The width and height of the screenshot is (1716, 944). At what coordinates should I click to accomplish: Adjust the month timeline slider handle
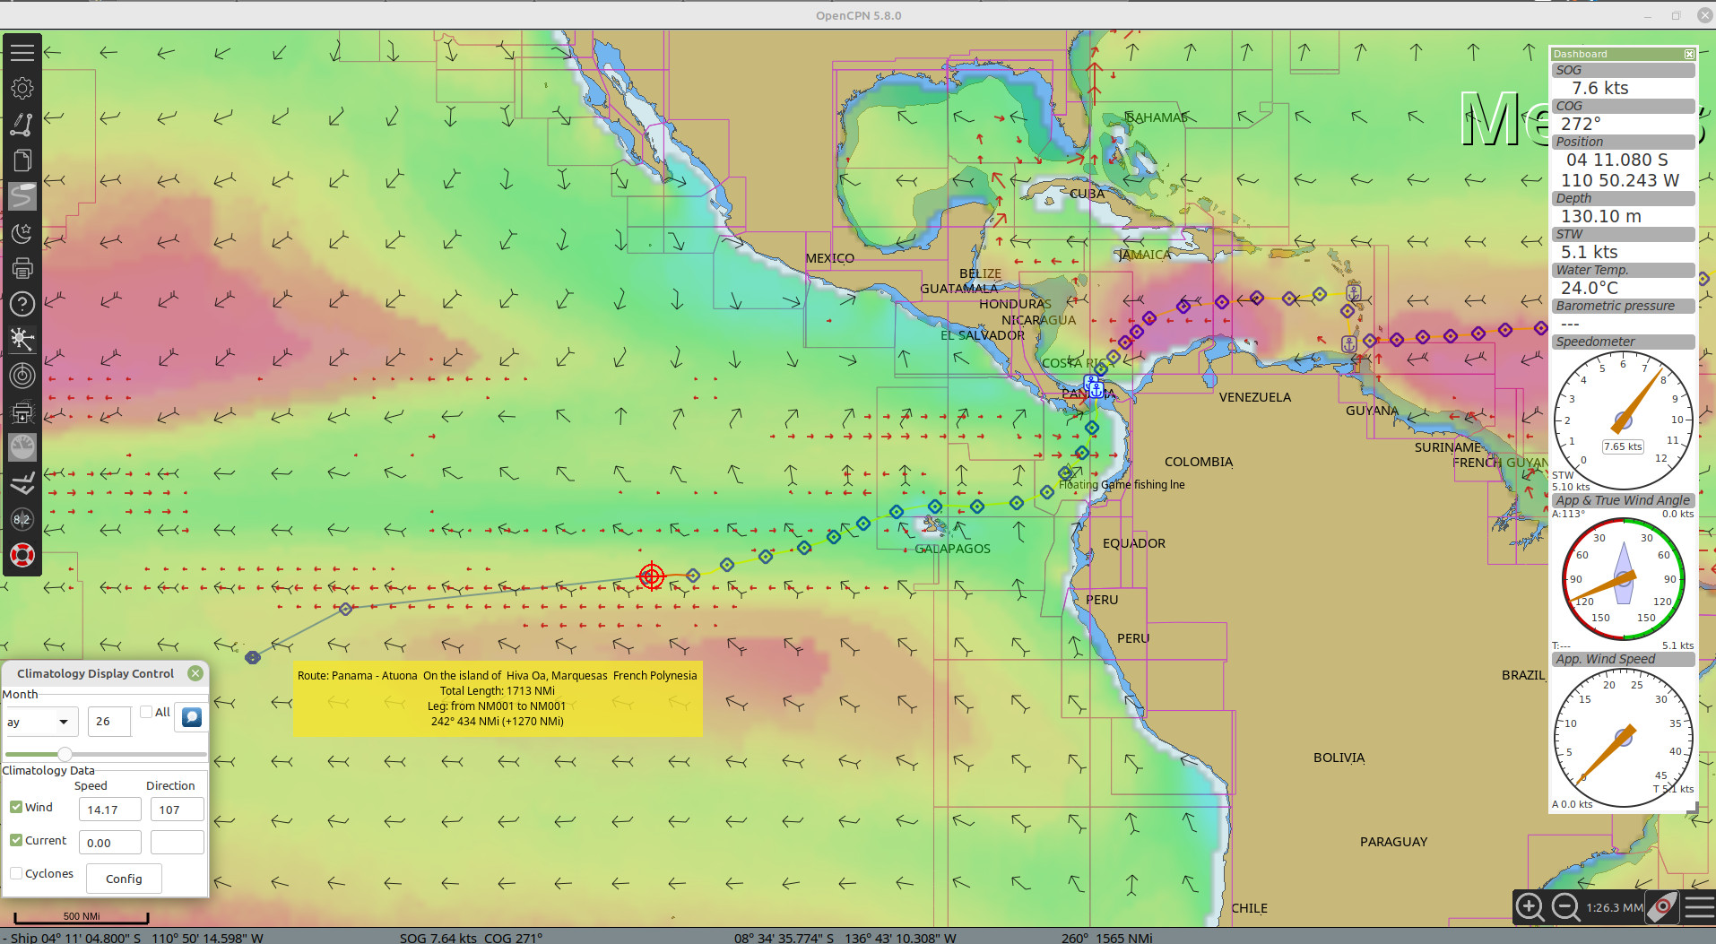click(x=65, y=754)
